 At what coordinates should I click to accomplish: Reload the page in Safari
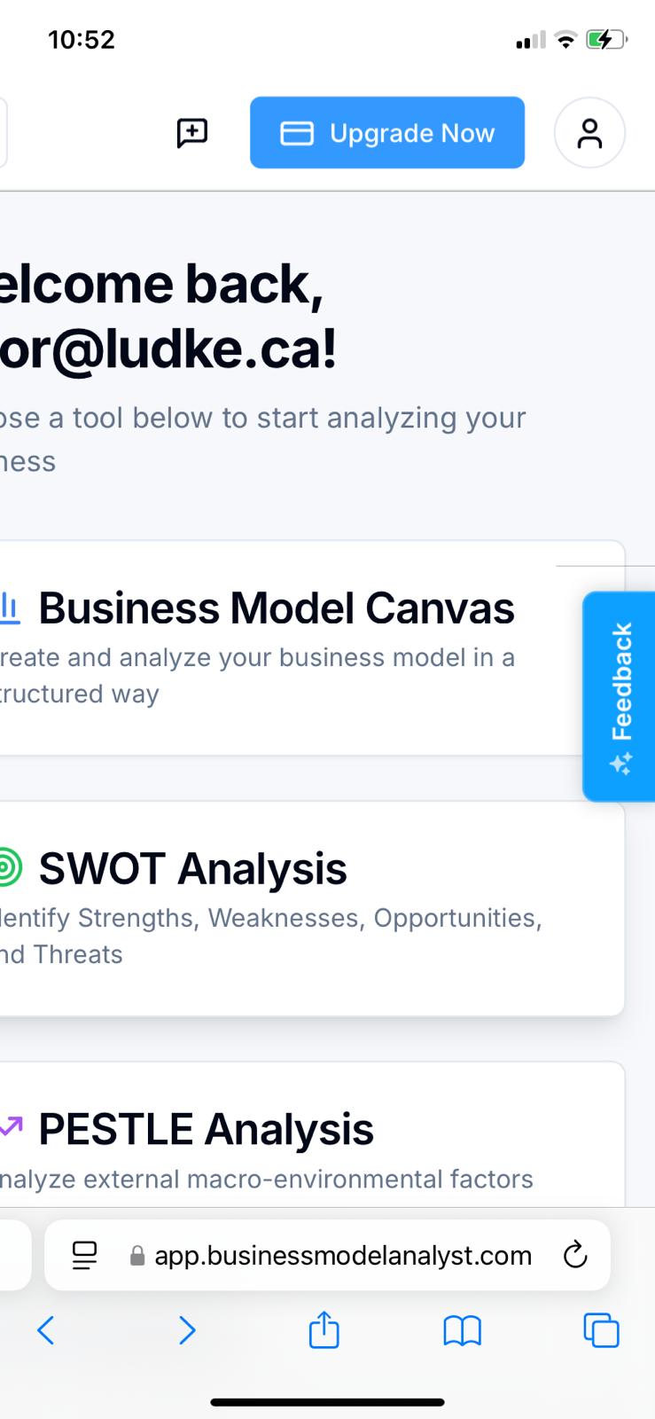click(575, 1255)
